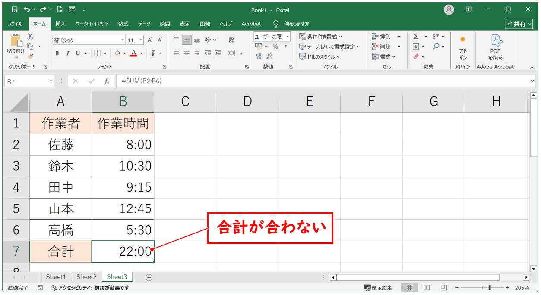Click the AutoSum sigma icon
Image resolution: width=541 pixels, height=295 pixels.
tap(416, 37)
